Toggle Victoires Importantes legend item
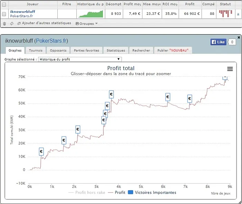The width and height of the screenshot is (242, 204). coord(152,193)
